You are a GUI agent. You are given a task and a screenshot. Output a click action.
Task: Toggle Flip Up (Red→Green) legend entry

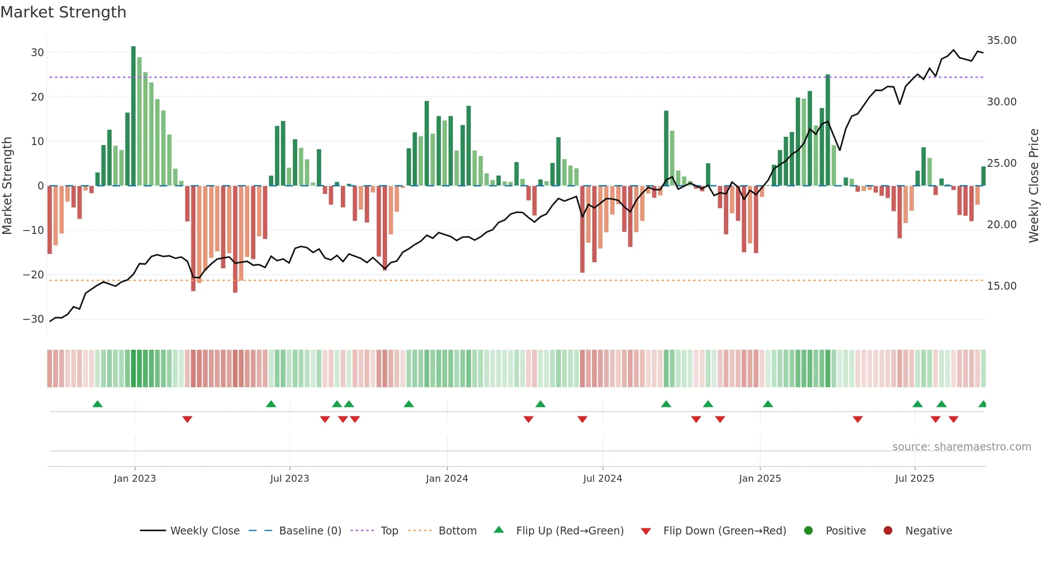click(559, 531)
